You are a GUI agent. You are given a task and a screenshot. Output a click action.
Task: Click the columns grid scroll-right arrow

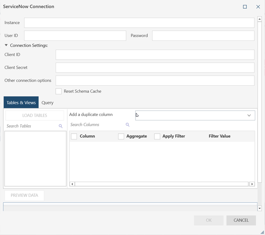pos(252,184)
